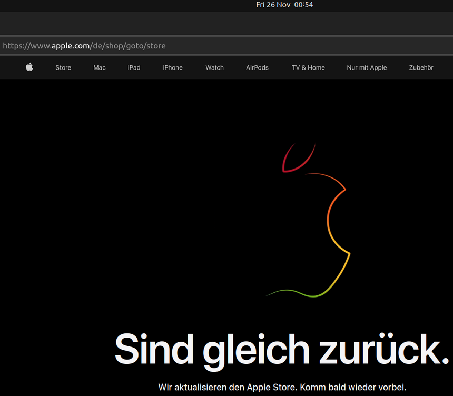Click the 'Wir aktualisieren den Apple Store' text
The image size is (453, 396).
point(228,387)
